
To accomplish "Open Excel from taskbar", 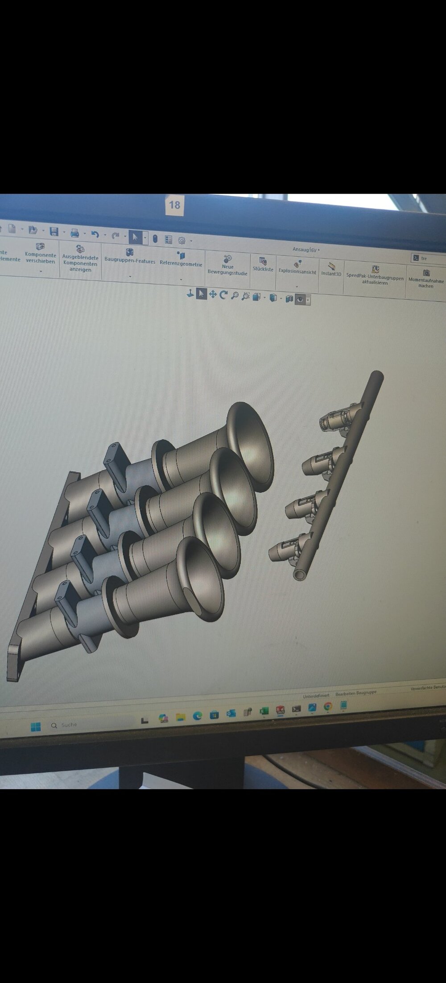I will [x=264, y=711].
